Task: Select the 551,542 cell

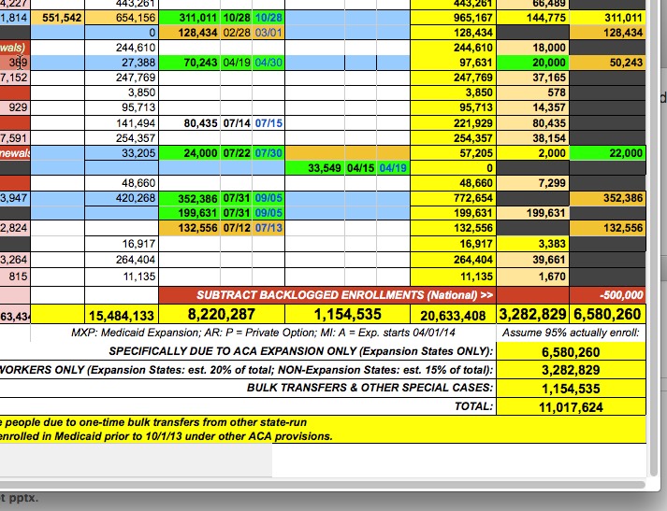Action: (62, 18)
